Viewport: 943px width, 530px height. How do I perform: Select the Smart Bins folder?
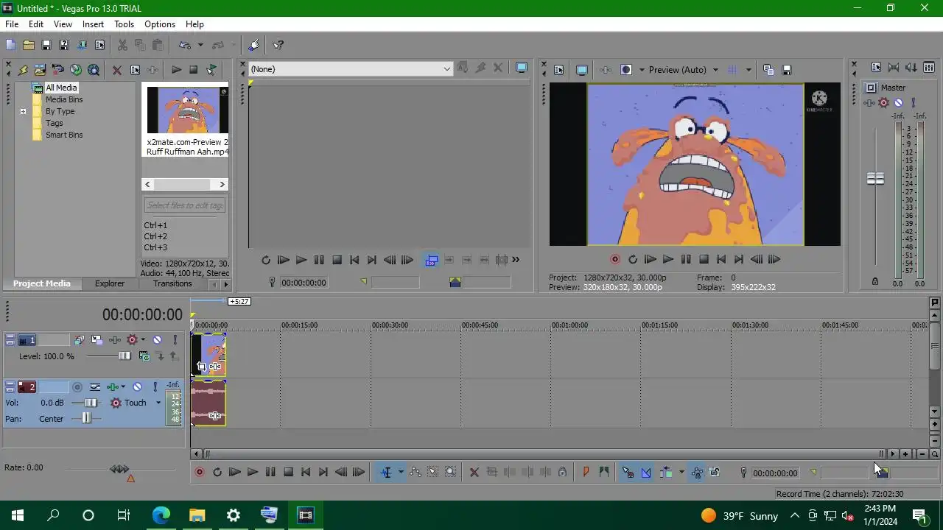[64, 135]
